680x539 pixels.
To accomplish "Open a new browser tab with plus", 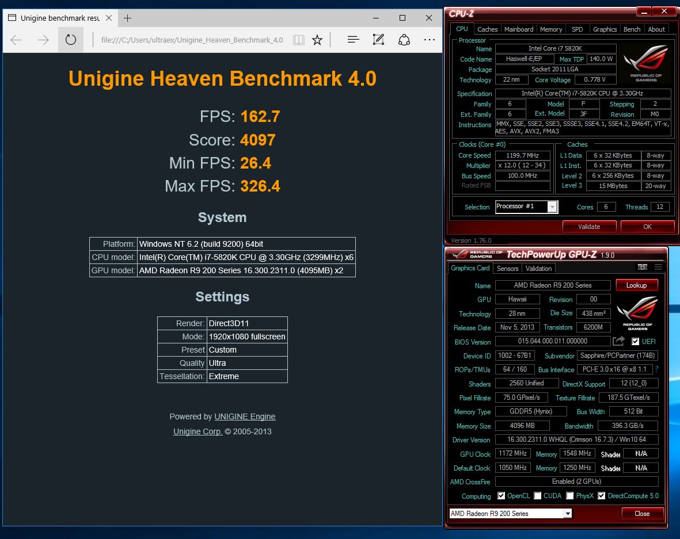I will pos(127,18).
